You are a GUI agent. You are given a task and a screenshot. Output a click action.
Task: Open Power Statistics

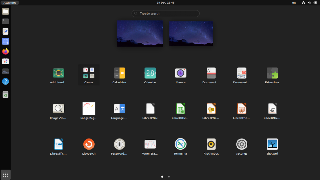pos(150,144)
